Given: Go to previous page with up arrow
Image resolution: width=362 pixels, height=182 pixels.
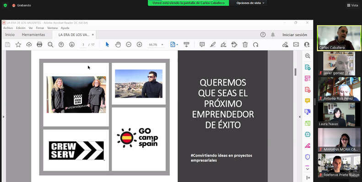Looking at the screenshot, I should tap(61, 44).
